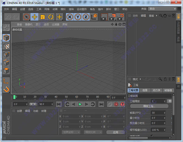Toggle X axis lock

[70, 17]
